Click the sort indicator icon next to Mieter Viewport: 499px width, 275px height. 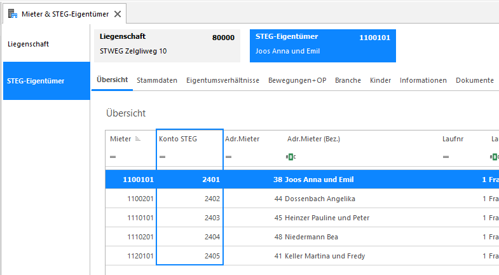point(138,139)
